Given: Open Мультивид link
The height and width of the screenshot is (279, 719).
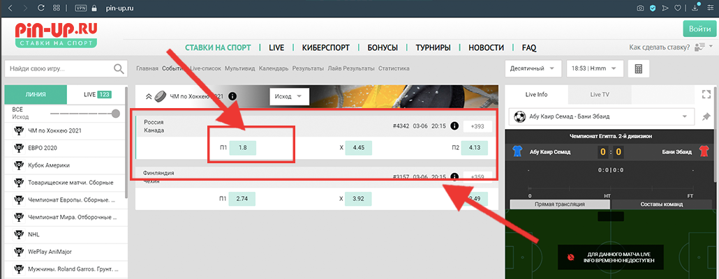Looking at the screenshot, I should pyautogui.click(x=240, y=69).
